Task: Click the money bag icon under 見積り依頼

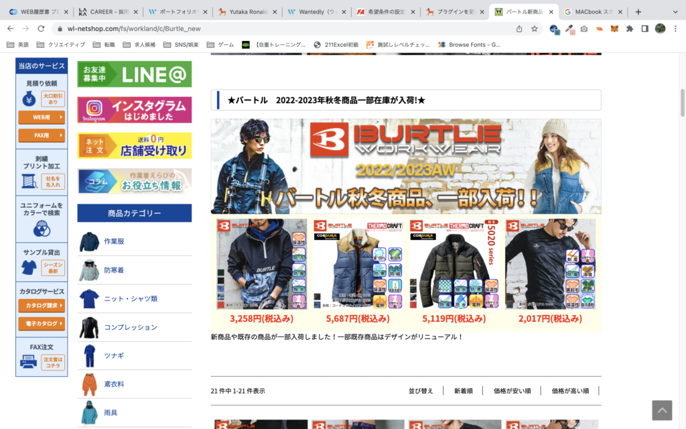Action: [x=29, y=99]
